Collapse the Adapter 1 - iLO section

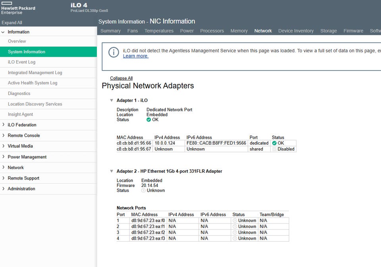tap(112, 100)
